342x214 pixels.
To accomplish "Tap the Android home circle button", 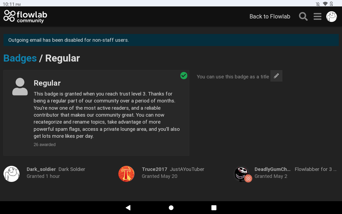I will (x=171, y=208).
